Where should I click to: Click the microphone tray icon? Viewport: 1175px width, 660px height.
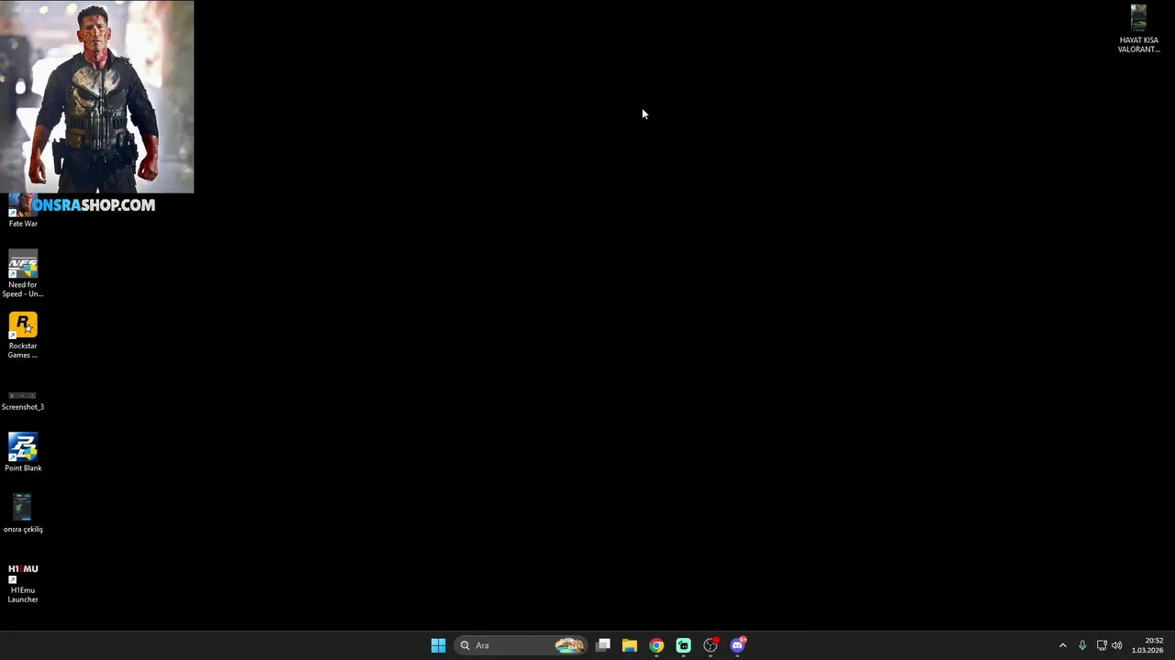[1082, 645]
